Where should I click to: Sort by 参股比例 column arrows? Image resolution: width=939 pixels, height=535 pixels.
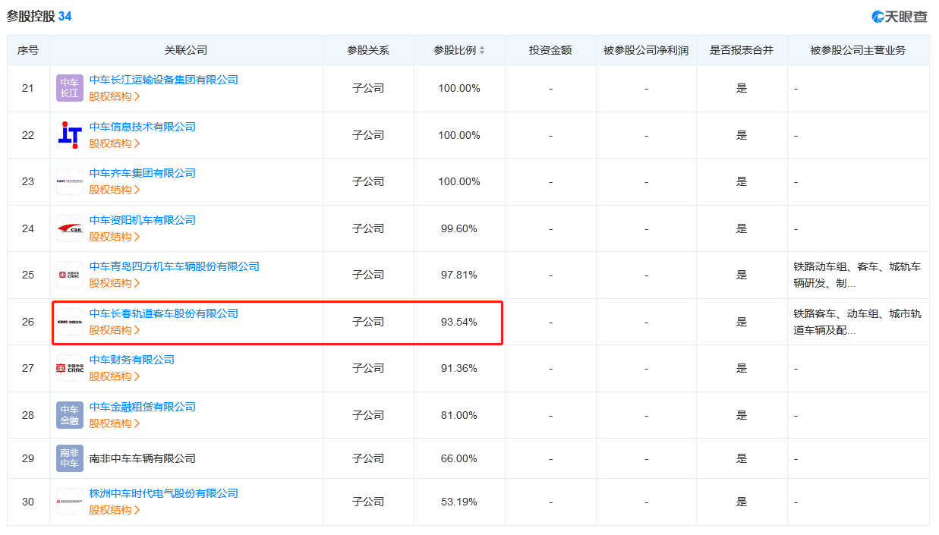(x=482, y=51)
